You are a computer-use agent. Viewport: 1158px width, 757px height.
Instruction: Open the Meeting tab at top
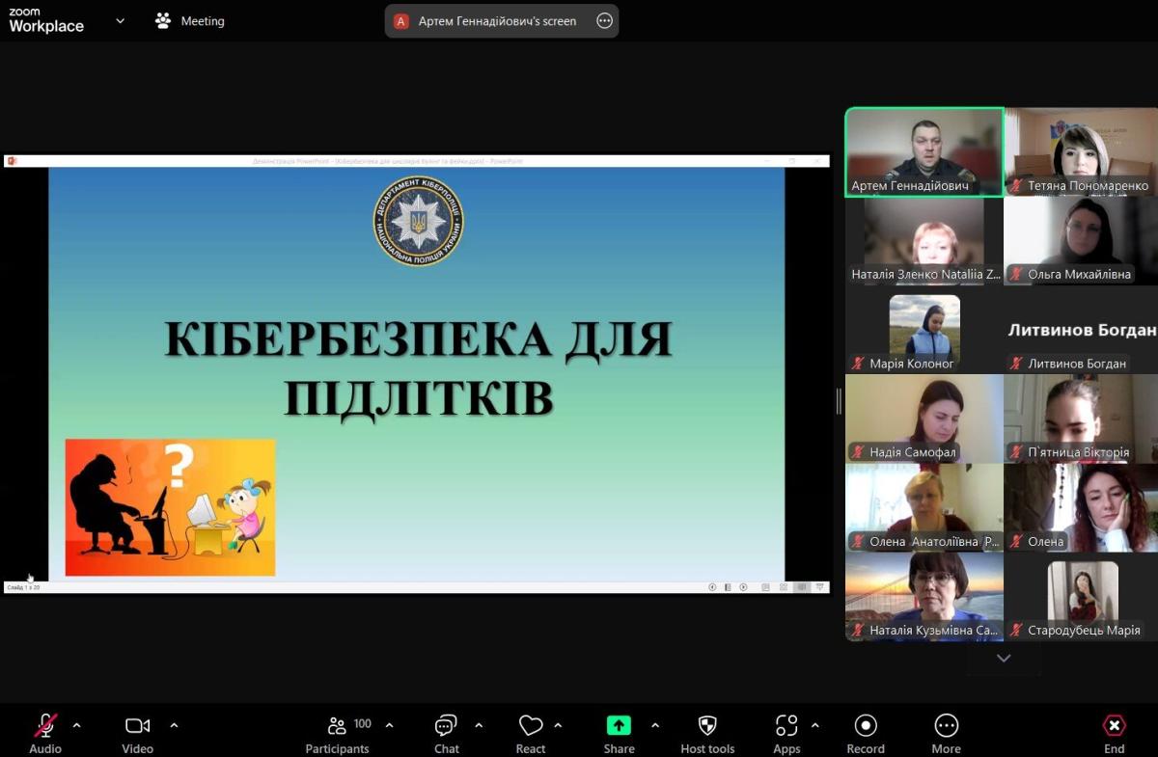pyautogui.click(x=190, y=20)
